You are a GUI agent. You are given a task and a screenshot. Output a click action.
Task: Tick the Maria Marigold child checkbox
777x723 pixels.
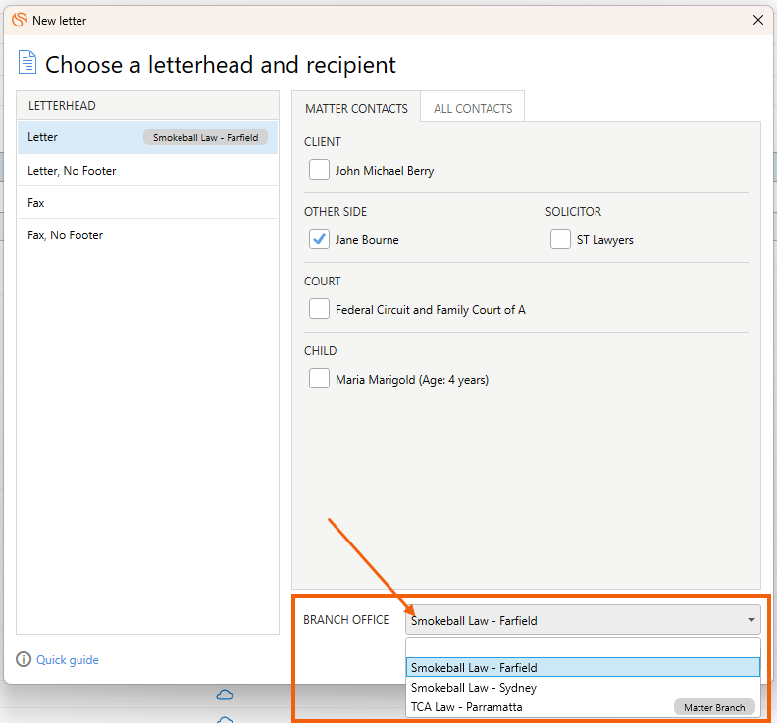(x=319, y=378)
